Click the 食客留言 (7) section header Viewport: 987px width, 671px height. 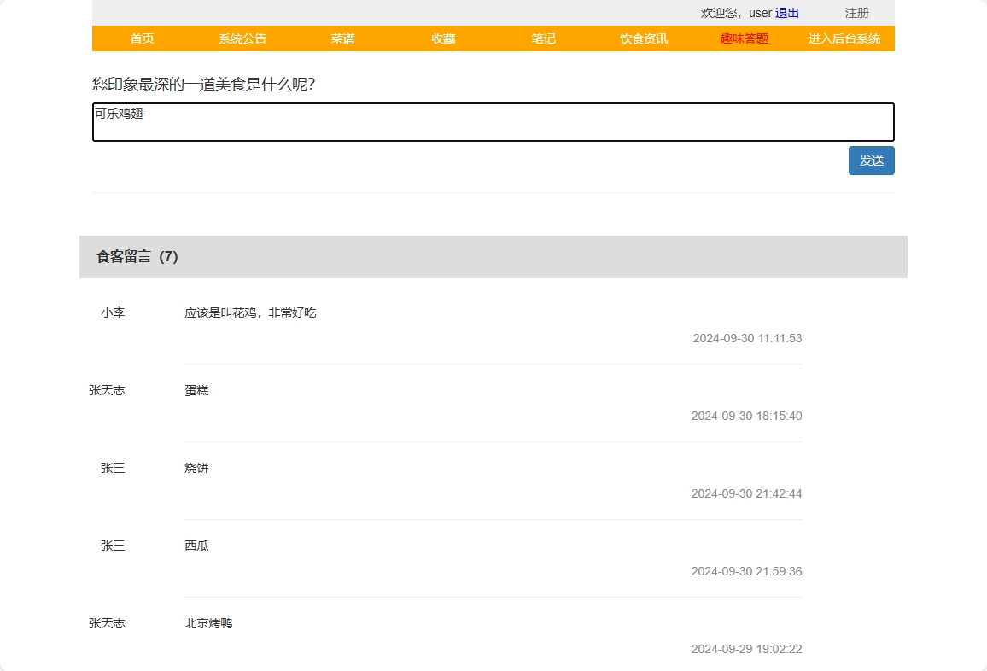[x=137, y=256]
